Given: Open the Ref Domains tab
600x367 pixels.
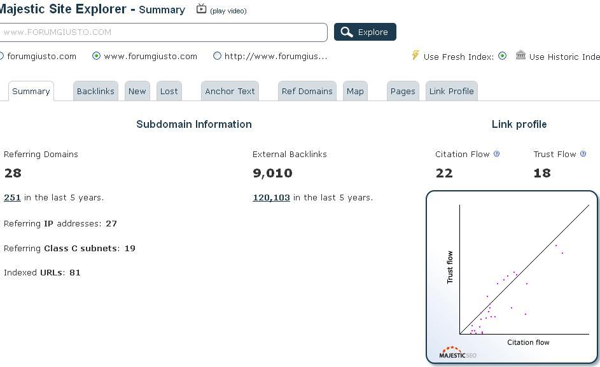Looking at the screenshot, I should coord(307,91).
